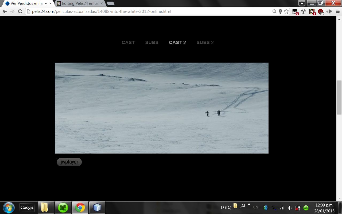The height and width of the screenshot is (214, 342).
Task: Open the Chrome hamburger menu
Action: tap(338, 12)
